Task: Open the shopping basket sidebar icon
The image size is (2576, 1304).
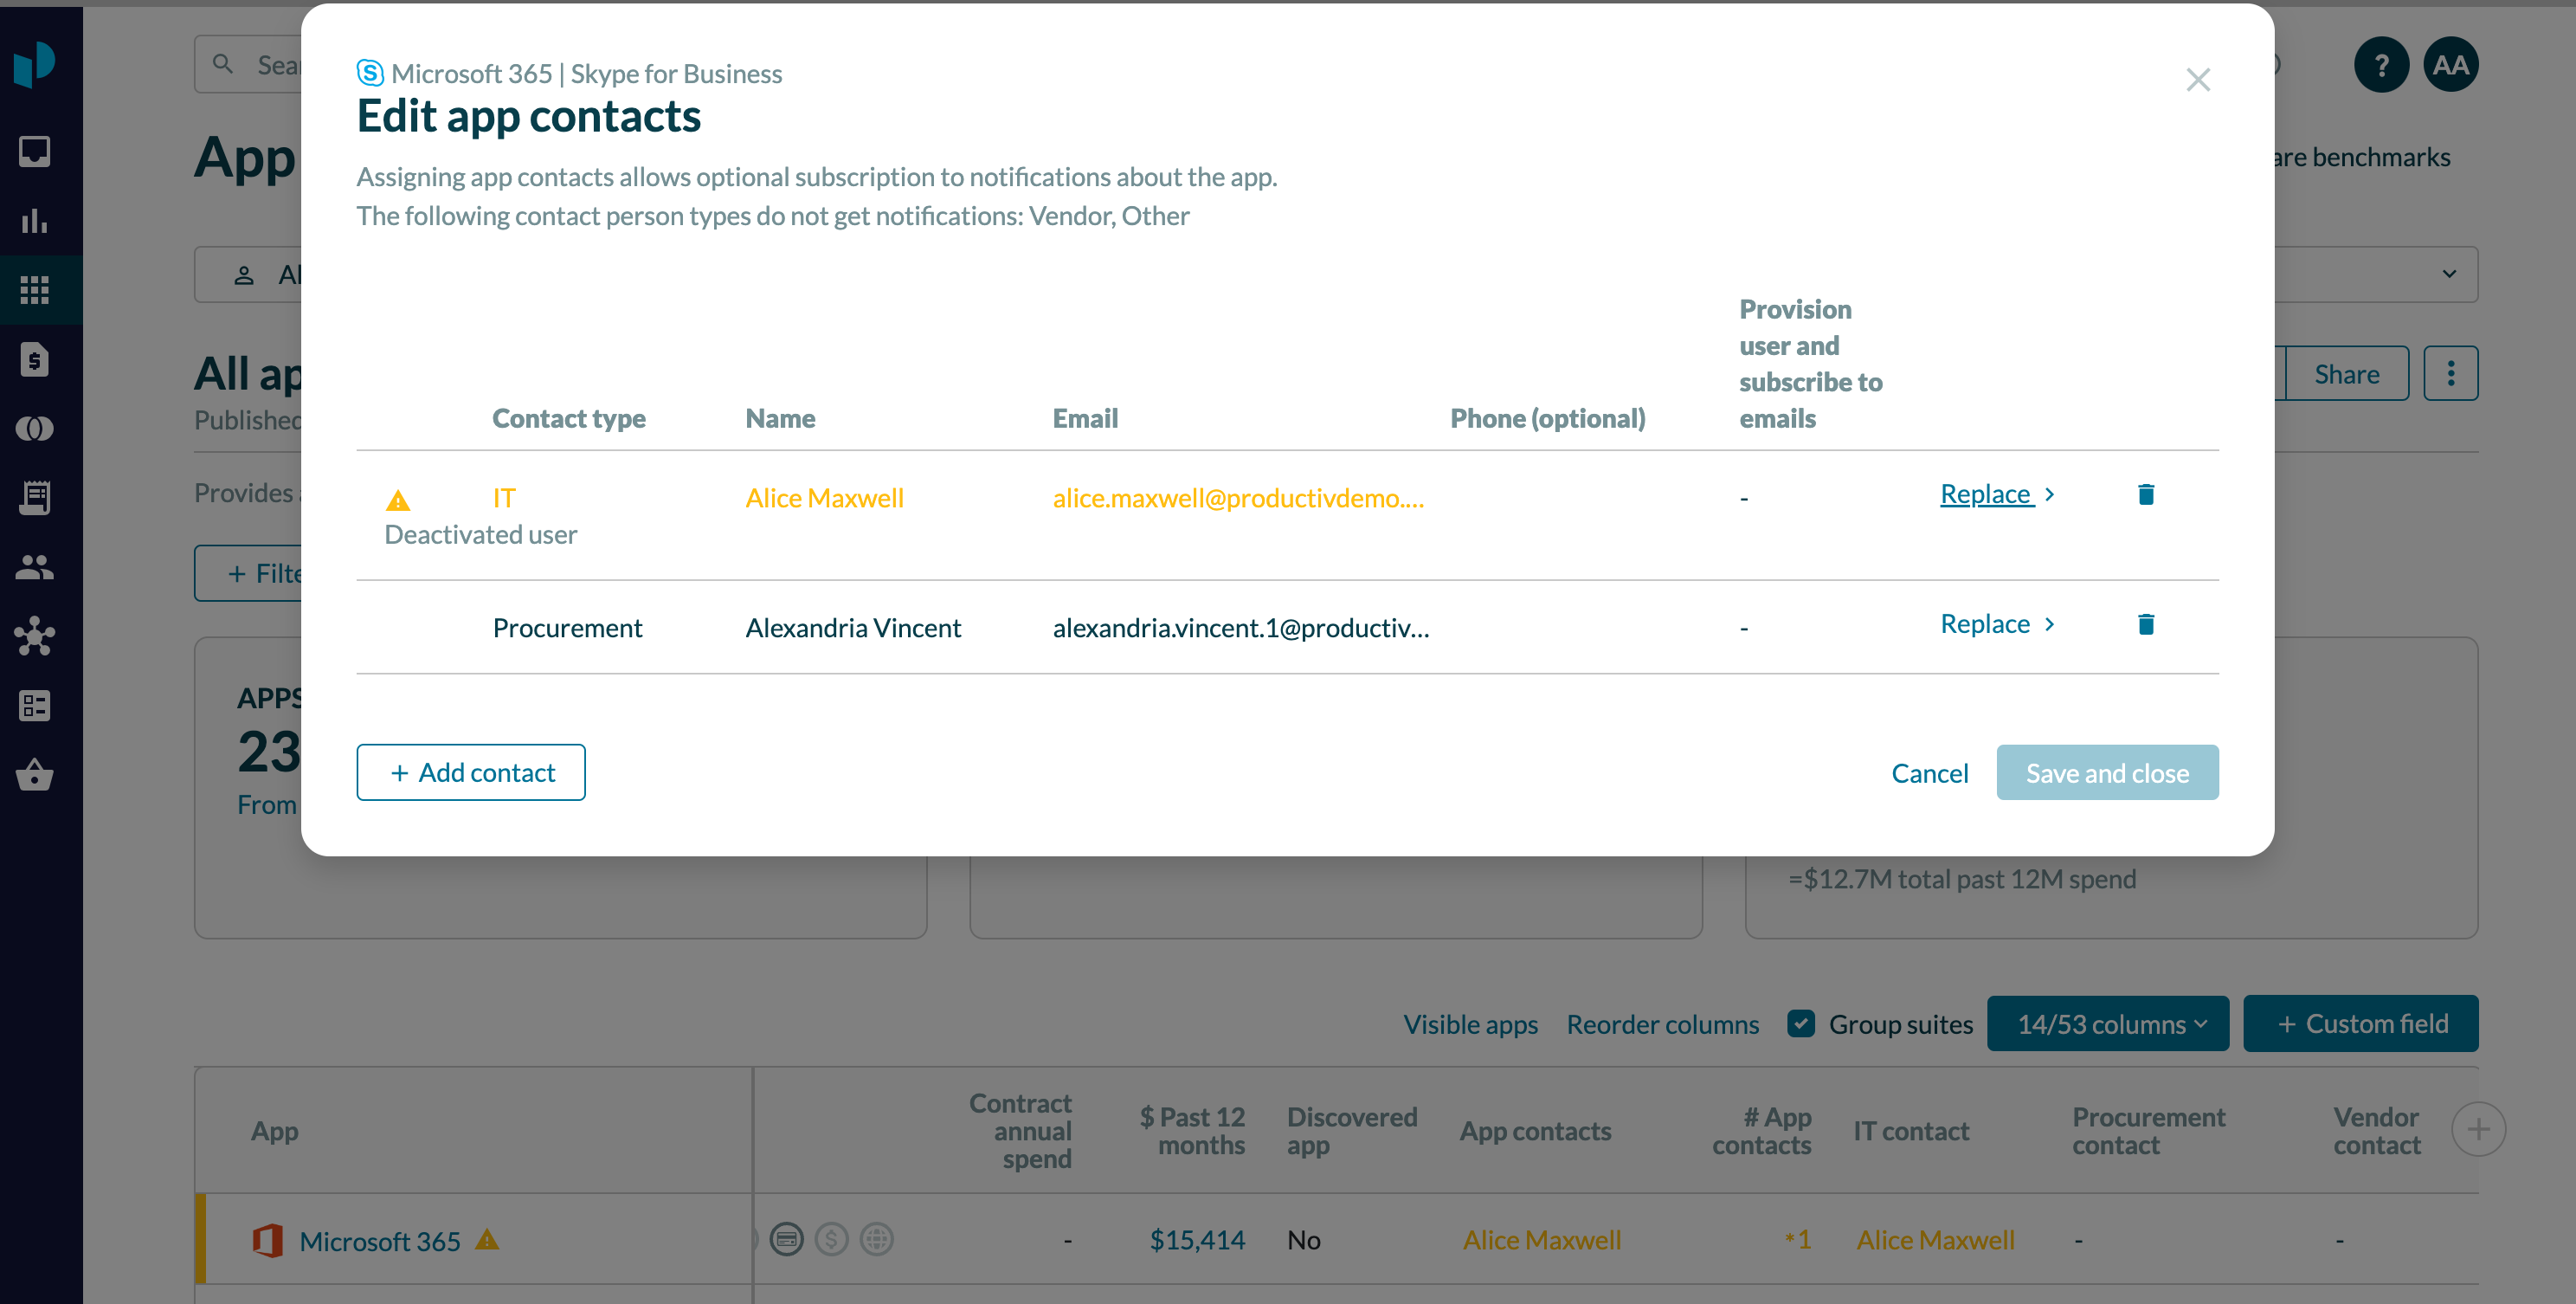Action: (35, 775)
